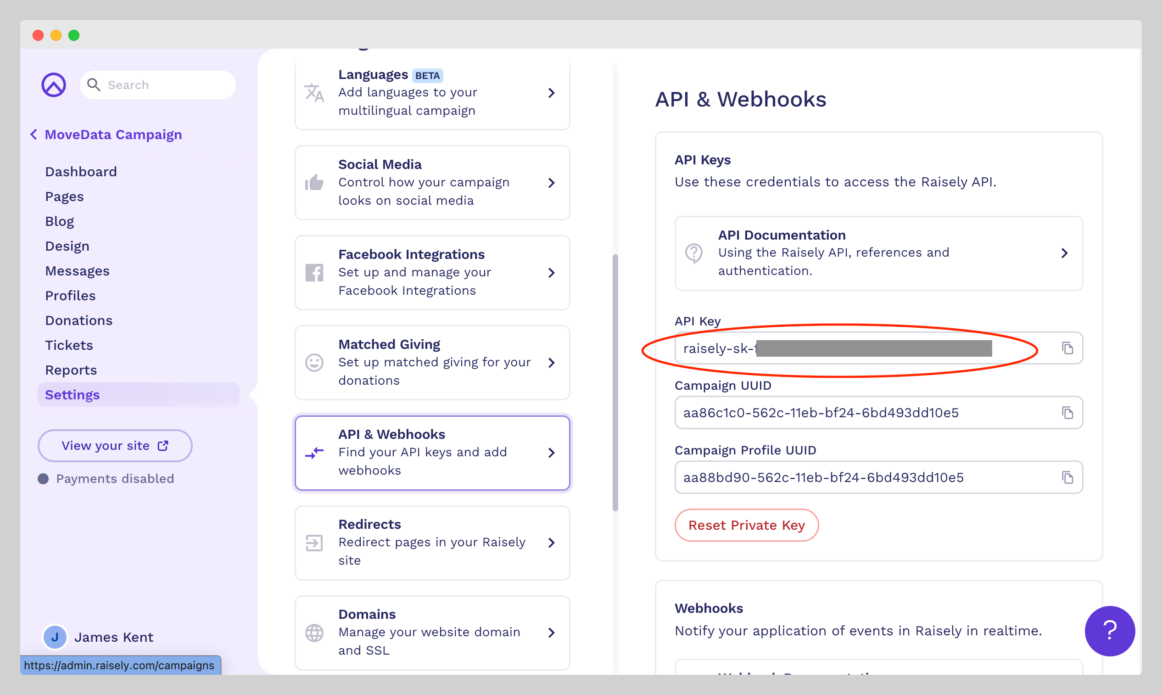Image resolution: width=1162 pixels, height=695 pixels.
Task: Open API Documentation via its chevron
Action: (1064, 253)
